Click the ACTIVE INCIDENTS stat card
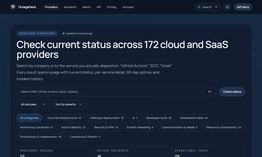This screenshot has height=157, width=262. (131, 151)
